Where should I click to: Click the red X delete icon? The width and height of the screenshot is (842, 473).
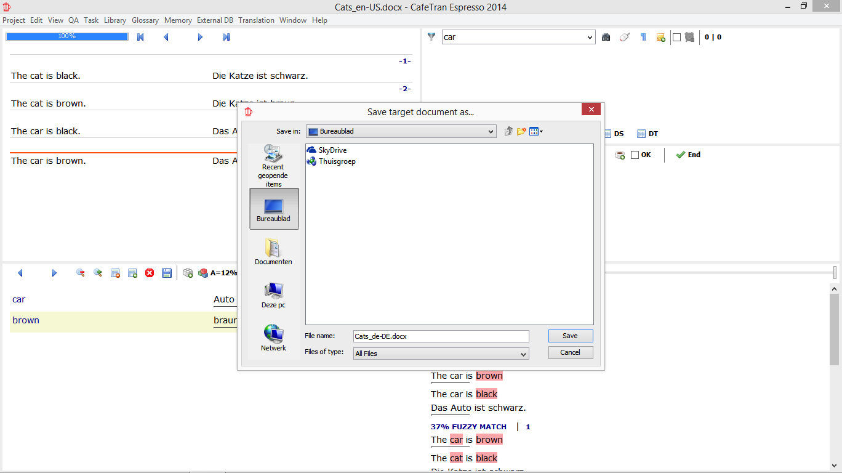pos(150,273)
